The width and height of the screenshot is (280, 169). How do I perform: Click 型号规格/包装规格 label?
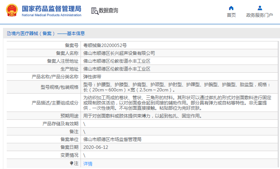[59, 87]
